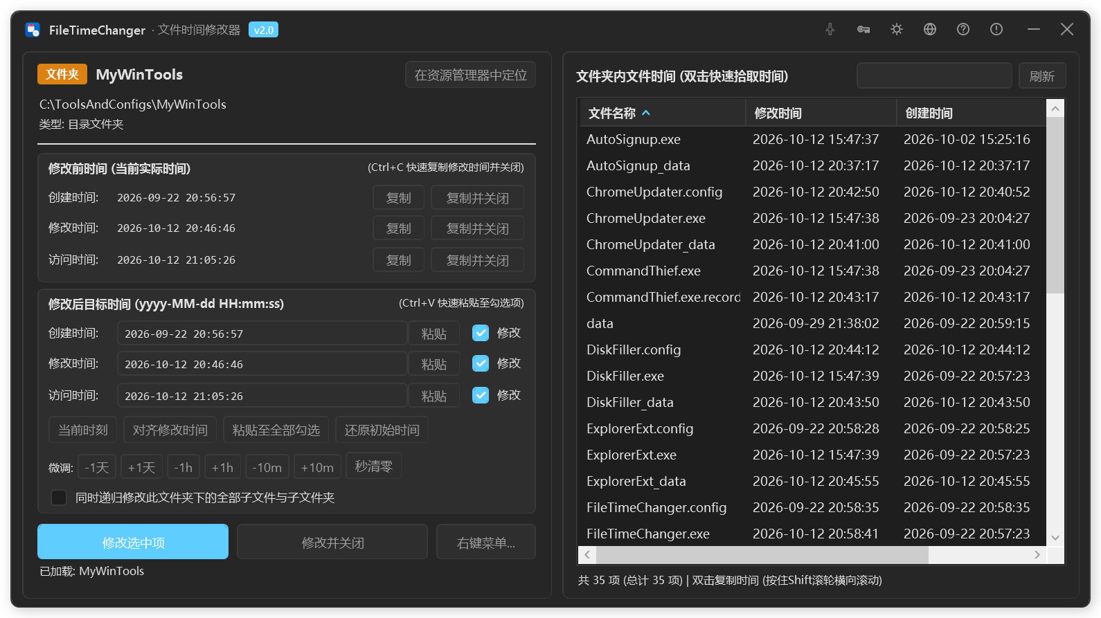Add ten minutes with +10m
This screenshot has width=1101, height=618.
click(317, 467)
